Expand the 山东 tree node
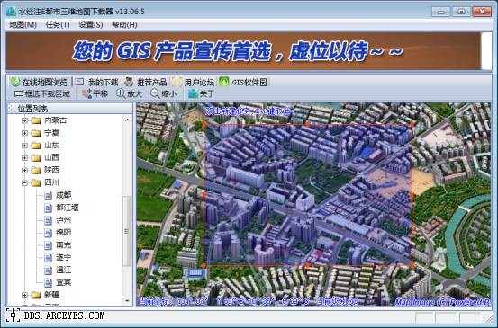This screenshot has width=498, height=328. tap(24, 146)
